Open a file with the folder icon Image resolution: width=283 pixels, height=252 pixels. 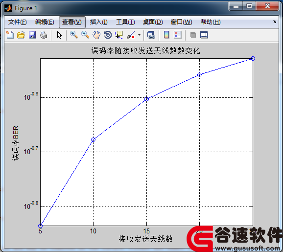(21, 35)
